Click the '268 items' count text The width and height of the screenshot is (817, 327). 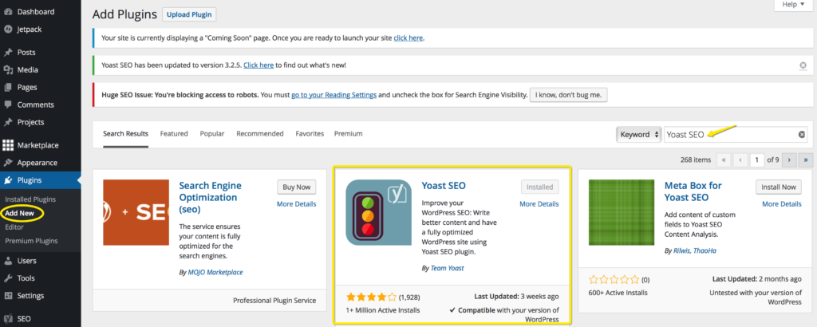coord(696,160)
